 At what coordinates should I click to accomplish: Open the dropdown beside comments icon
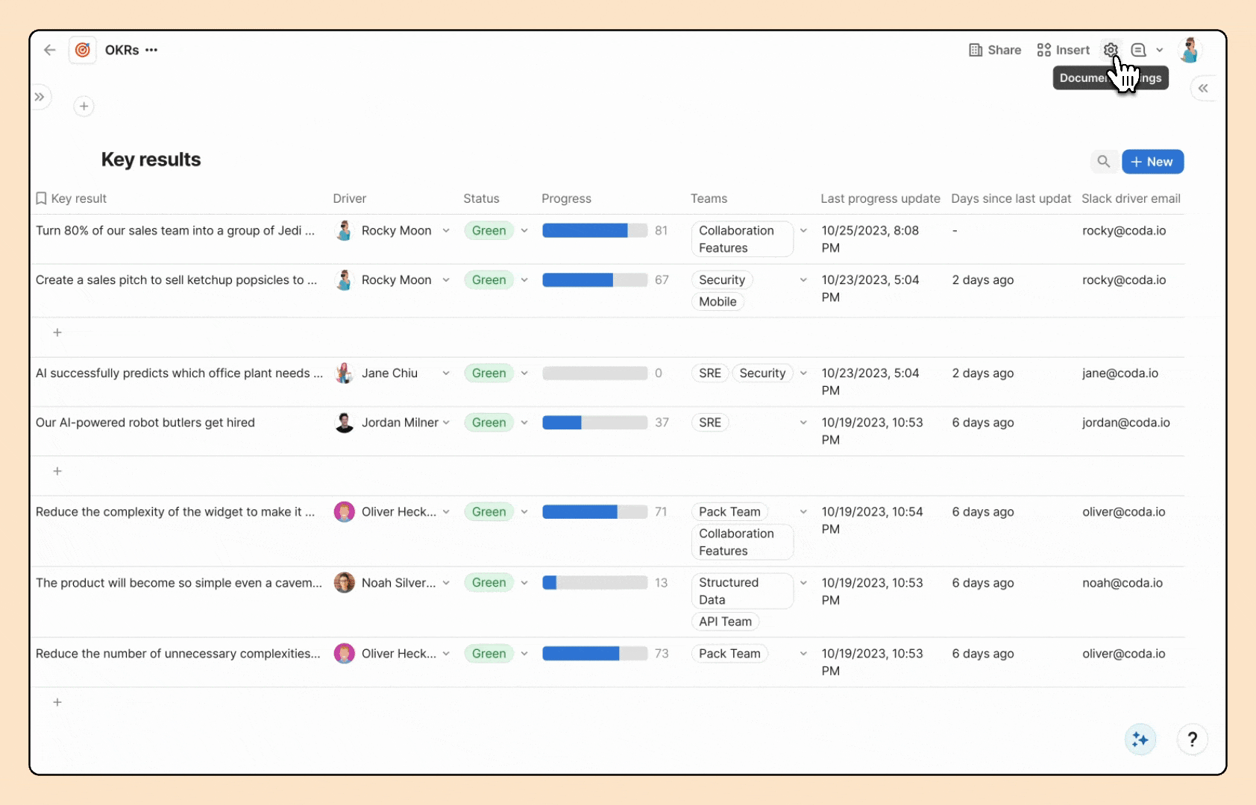tap(1160, 50)
